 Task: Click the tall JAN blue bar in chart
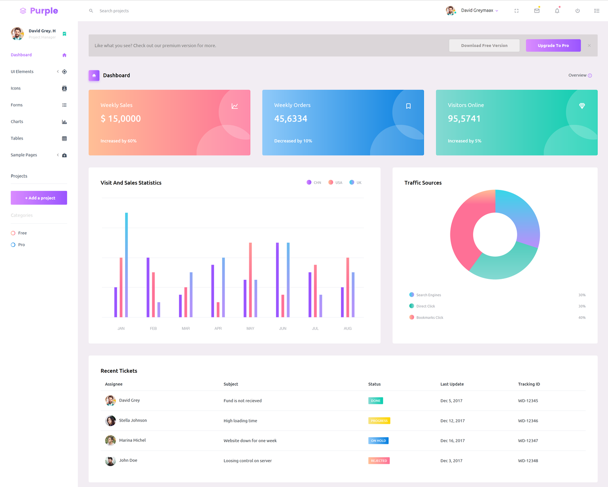point(126,265)
